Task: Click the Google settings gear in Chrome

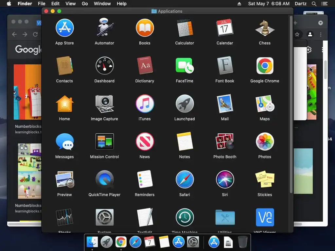Action: pos(309,50)
